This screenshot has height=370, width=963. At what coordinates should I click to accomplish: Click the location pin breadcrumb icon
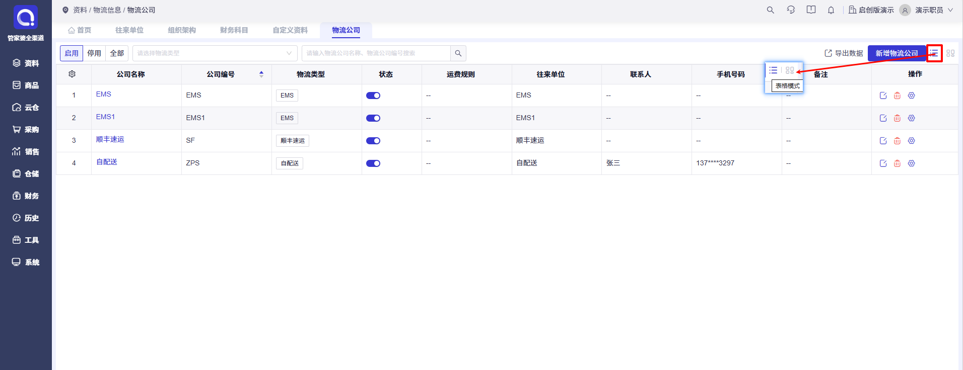65,10
